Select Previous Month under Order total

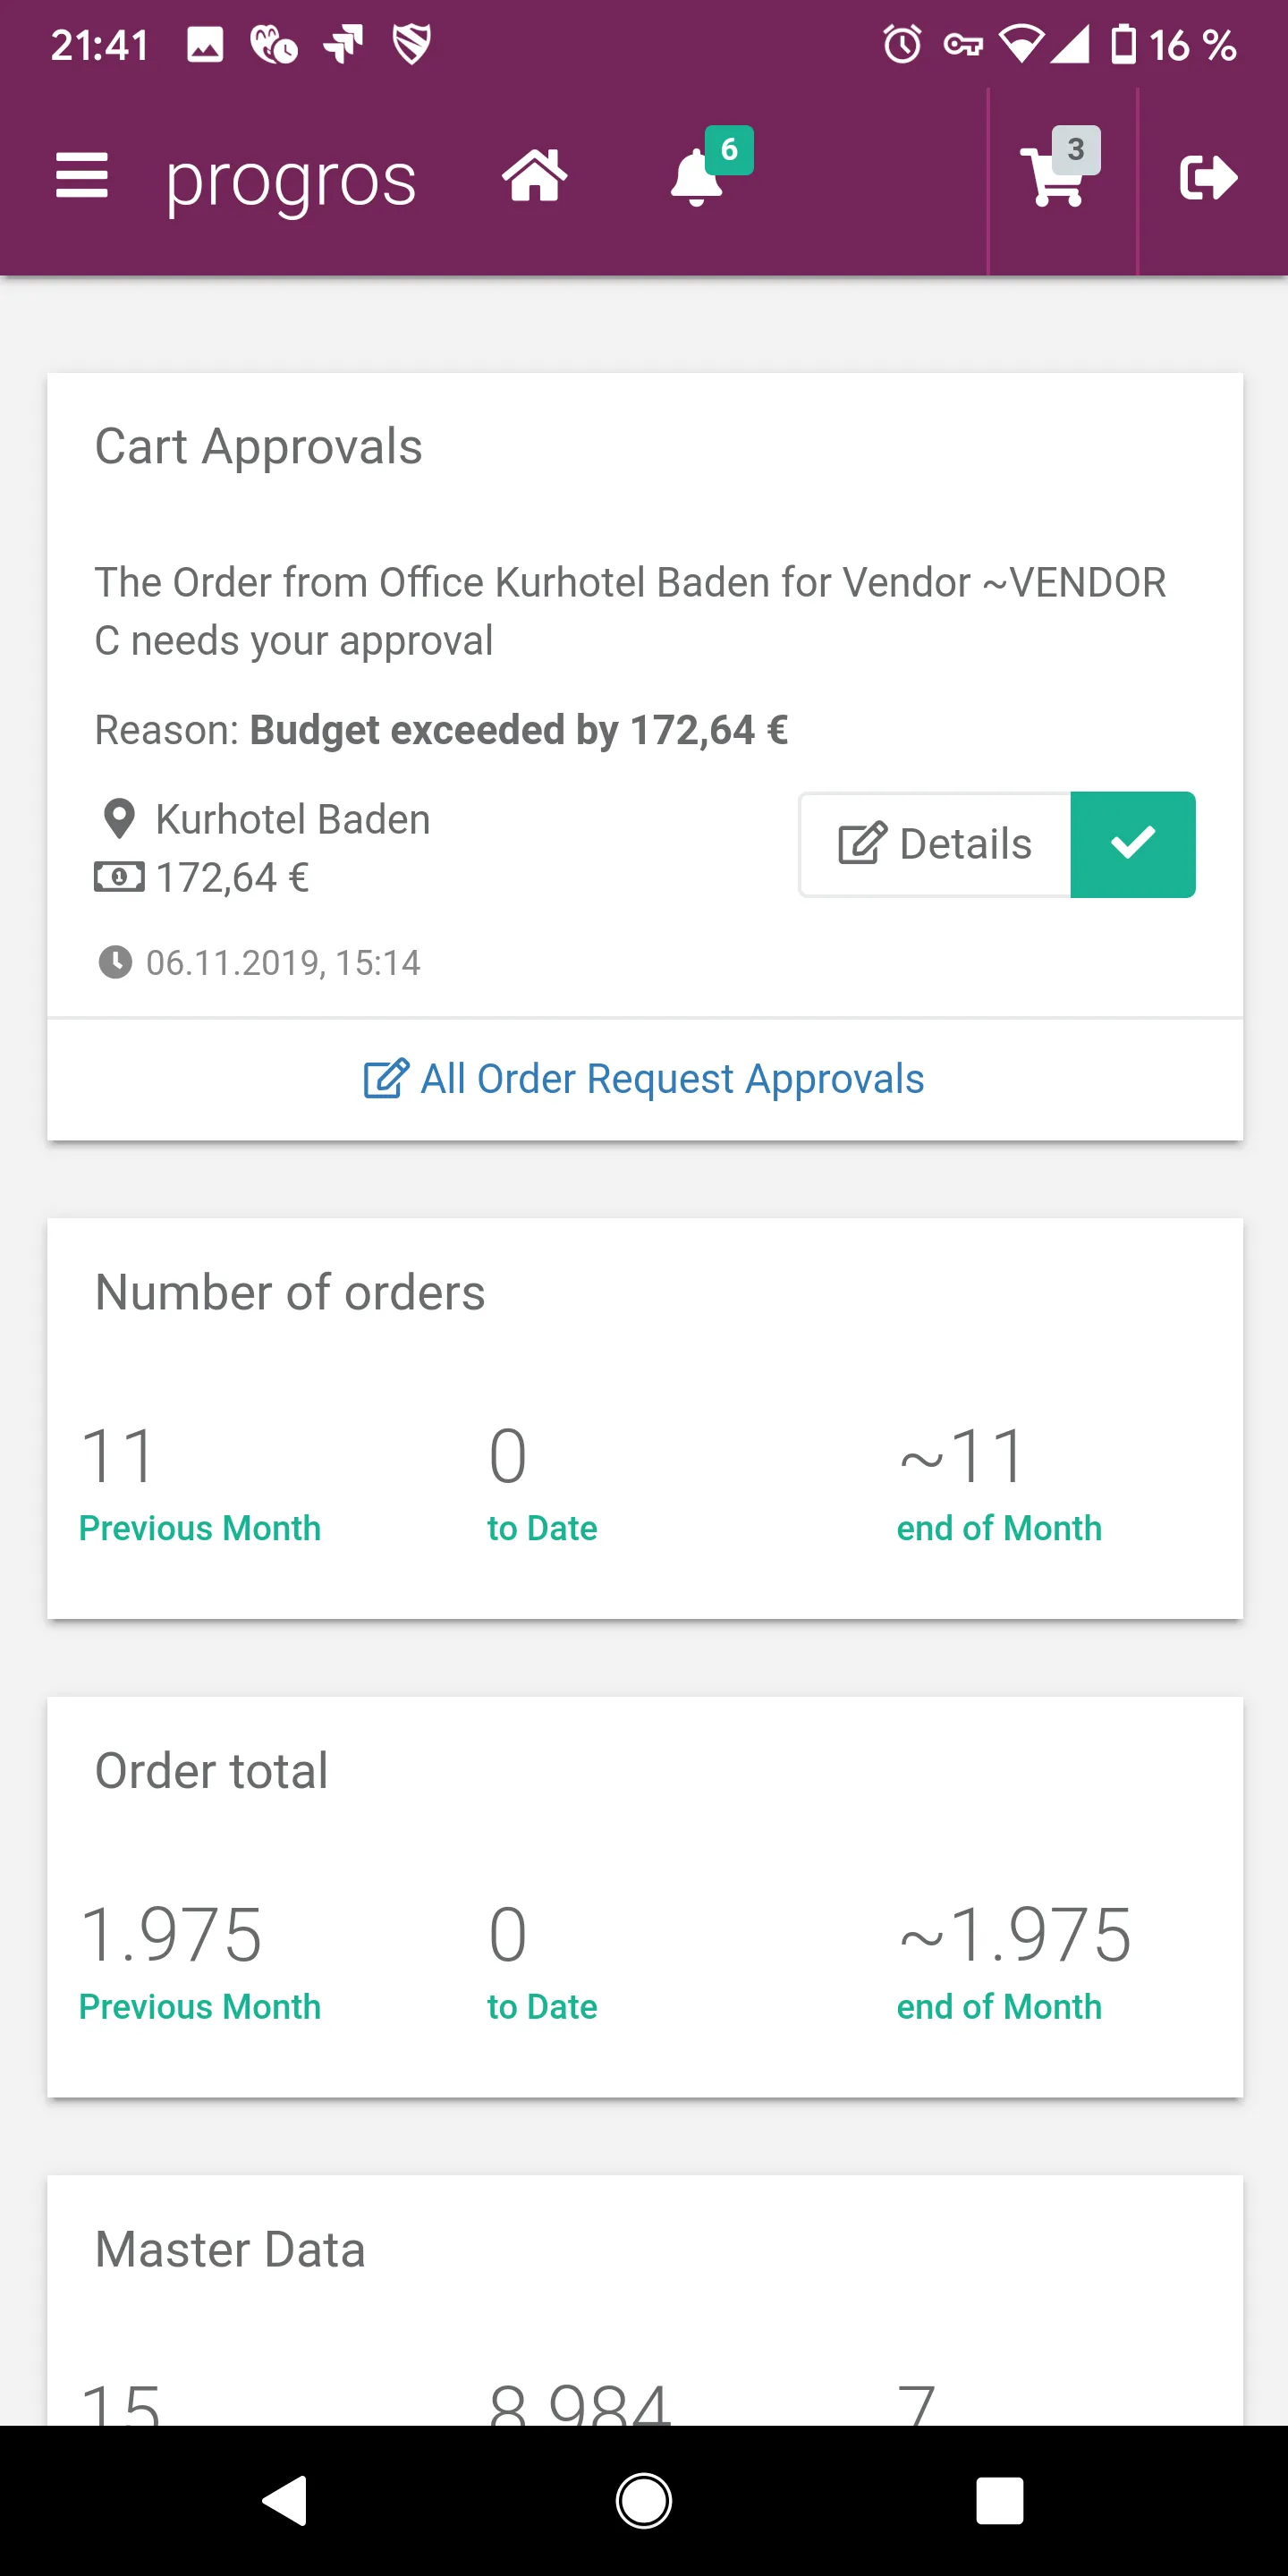200,2007
